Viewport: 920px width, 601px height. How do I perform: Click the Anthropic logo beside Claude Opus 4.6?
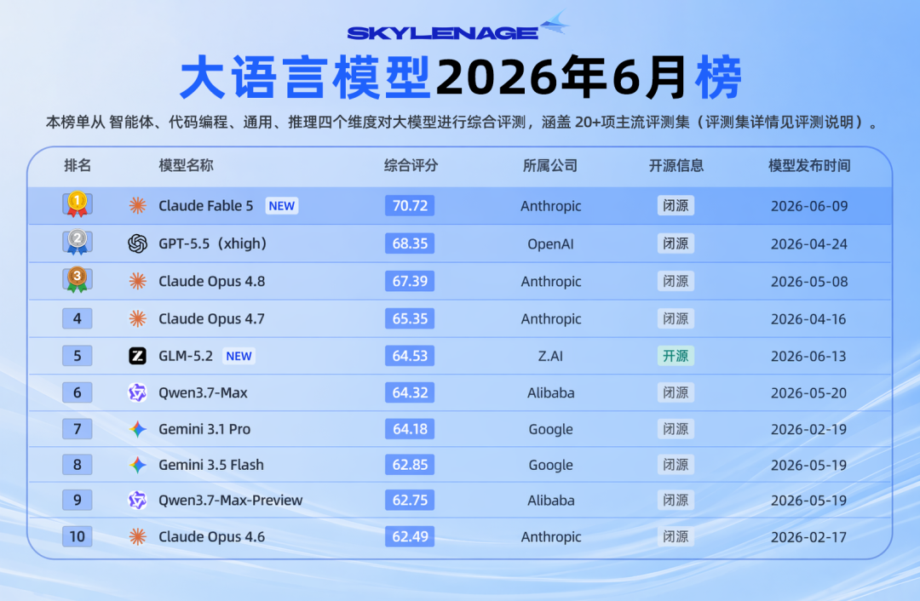(x=137, y=536)
